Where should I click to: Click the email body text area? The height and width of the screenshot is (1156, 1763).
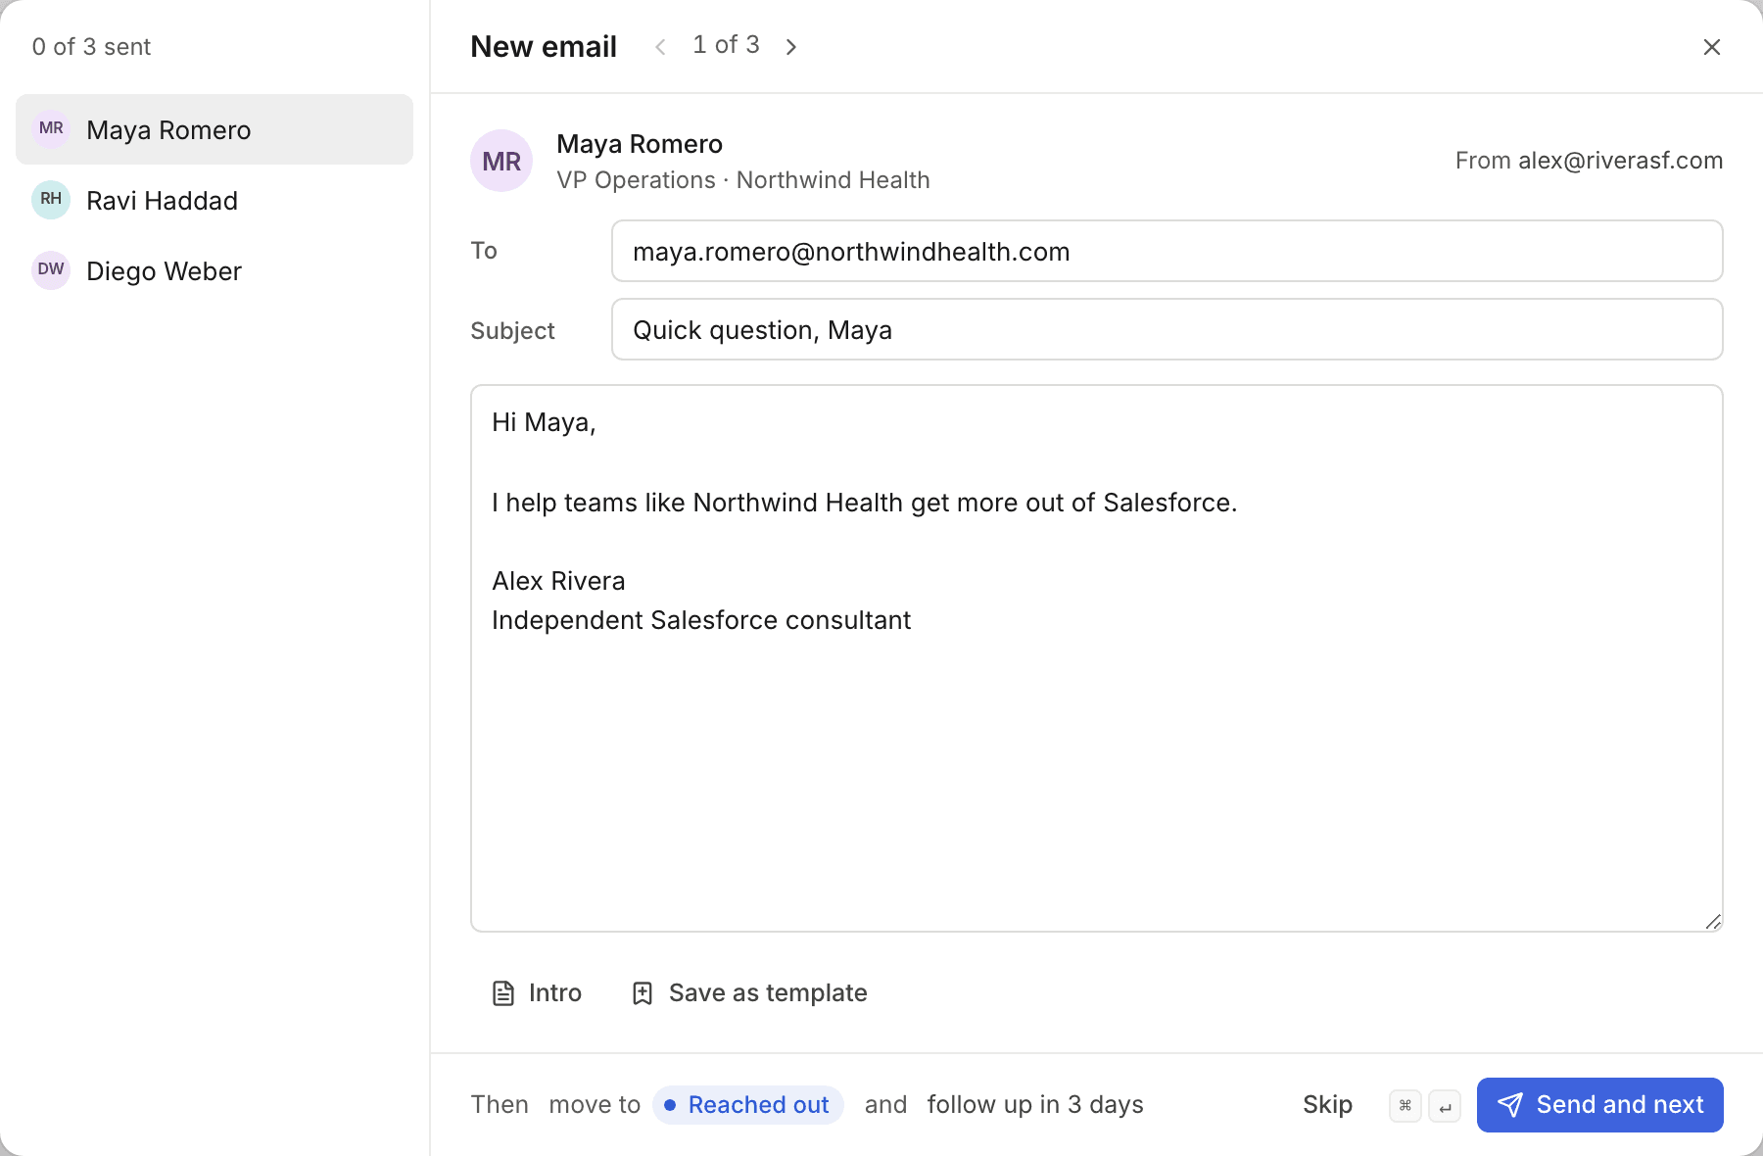click(x=1097, y=658)
